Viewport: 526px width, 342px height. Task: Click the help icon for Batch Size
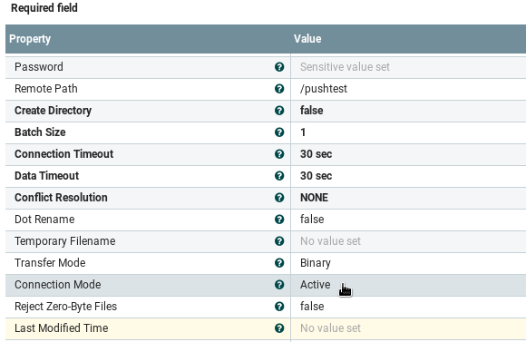click(x=279, y=132)
